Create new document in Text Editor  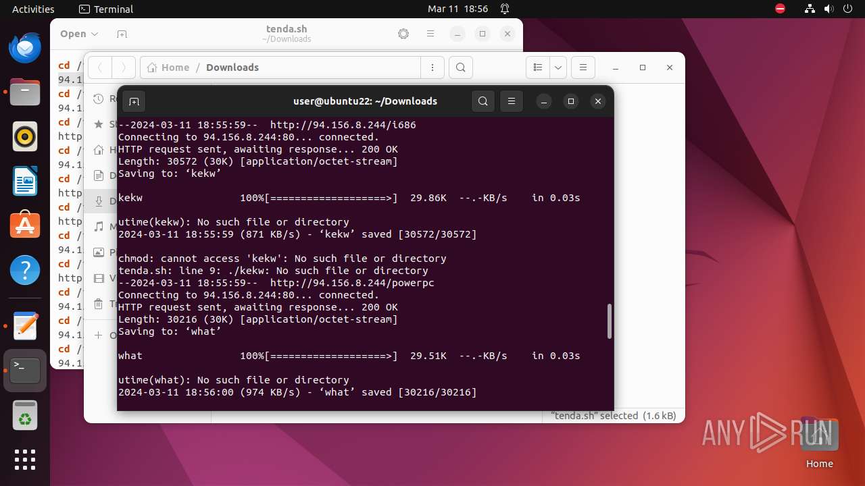pos(122,34)
